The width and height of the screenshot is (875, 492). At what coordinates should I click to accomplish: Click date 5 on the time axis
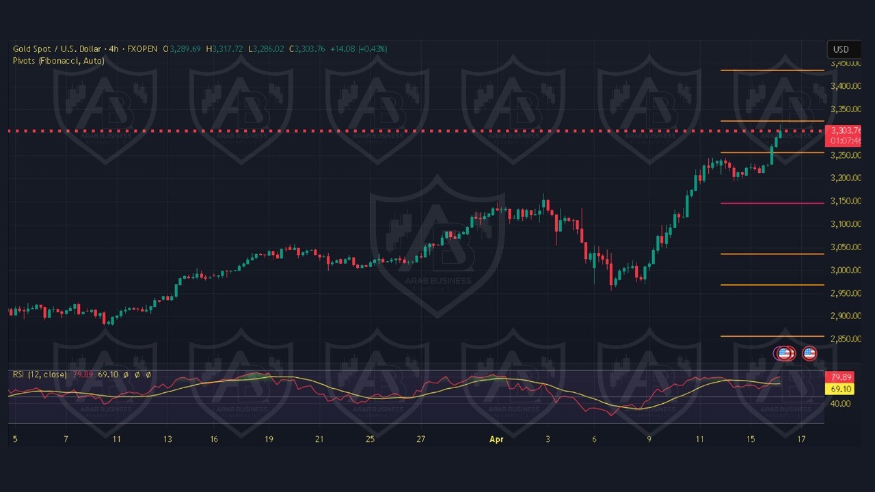pyautogui.click(x=15, y=439)
